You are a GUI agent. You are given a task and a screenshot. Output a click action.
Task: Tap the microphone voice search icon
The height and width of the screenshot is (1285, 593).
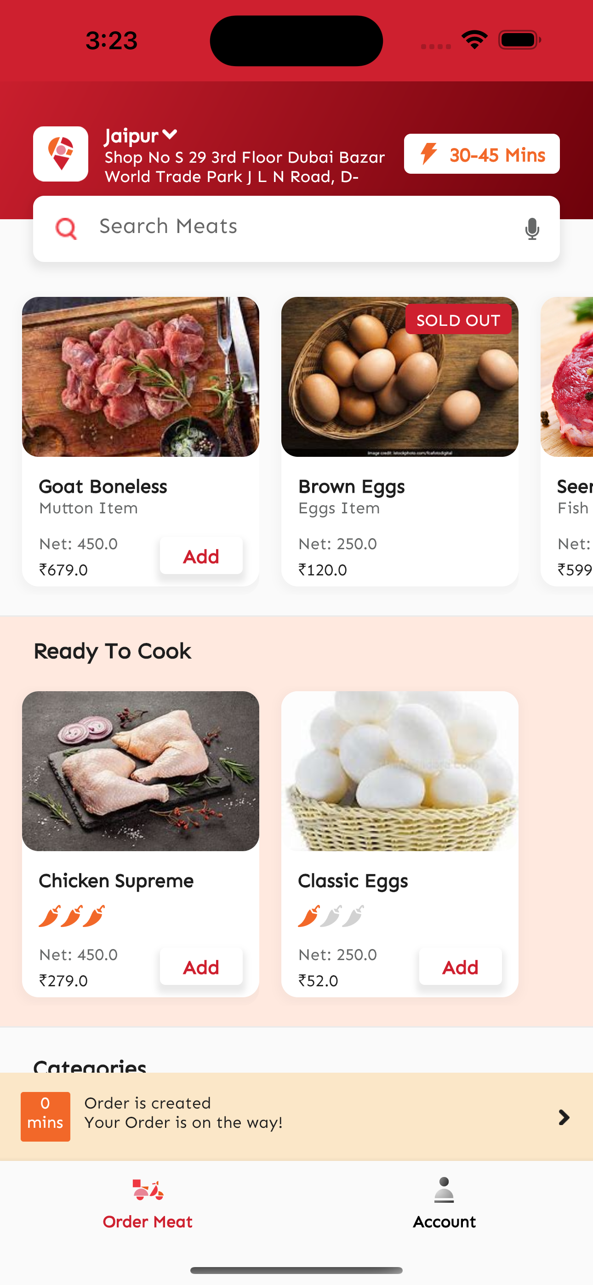[x=532, y=228]
